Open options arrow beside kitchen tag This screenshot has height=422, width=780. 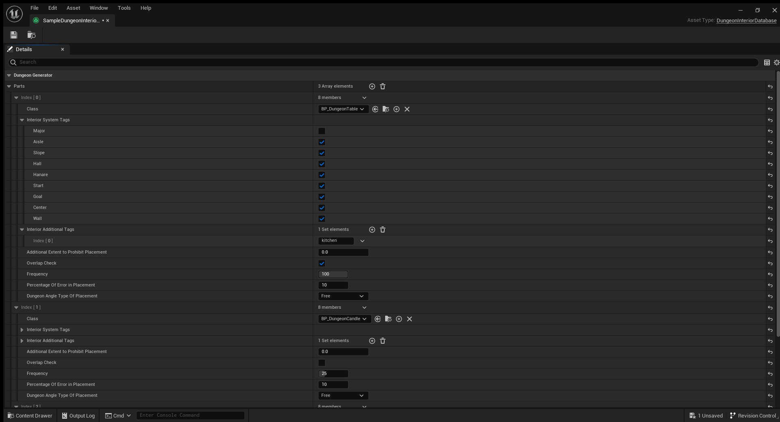click(362, 241)
